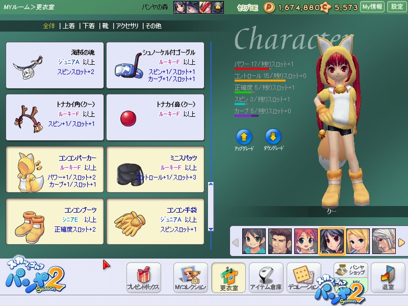
Task: Leave the room with the 退室 door icon
Action: (388, 277)
